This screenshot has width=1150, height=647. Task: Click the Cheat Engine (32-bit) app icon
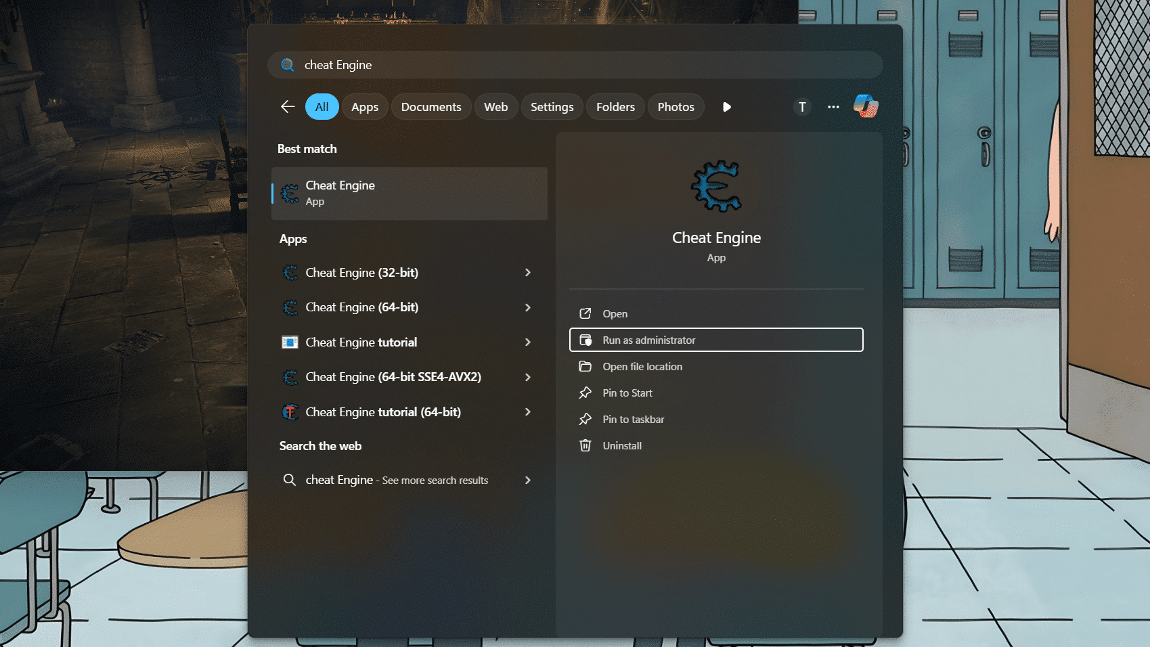(290, 273)
